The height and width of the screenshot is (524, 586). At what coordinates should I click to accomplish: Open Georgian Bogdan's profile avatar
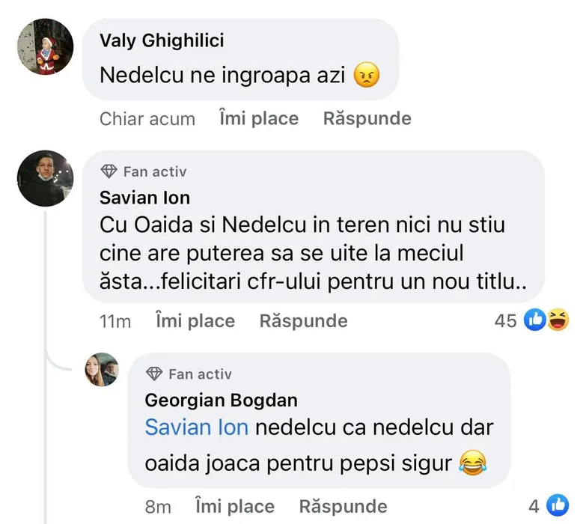(101, 369)
